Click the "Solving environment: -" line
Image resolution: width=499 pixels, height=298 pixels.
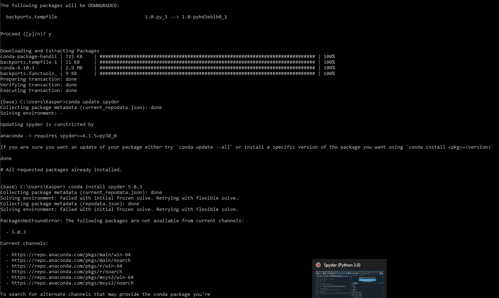click(x=32, y=113)
